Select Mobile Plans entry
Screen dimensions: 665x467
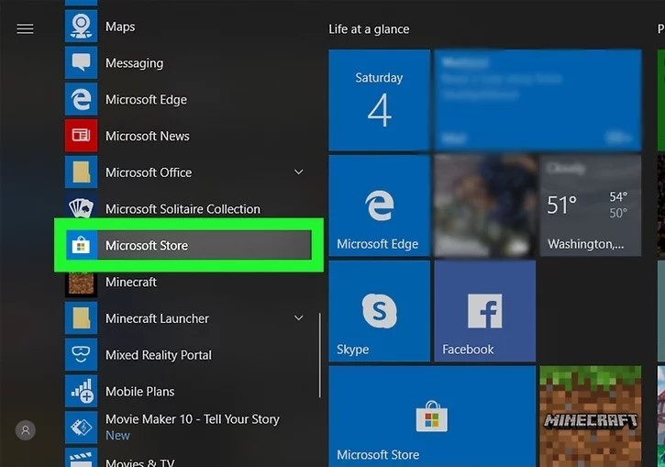(139, 392)
